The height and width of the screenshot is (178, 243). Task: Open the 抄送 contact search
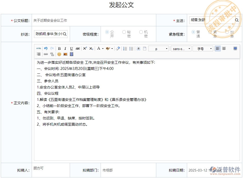(x=65, y=34)
